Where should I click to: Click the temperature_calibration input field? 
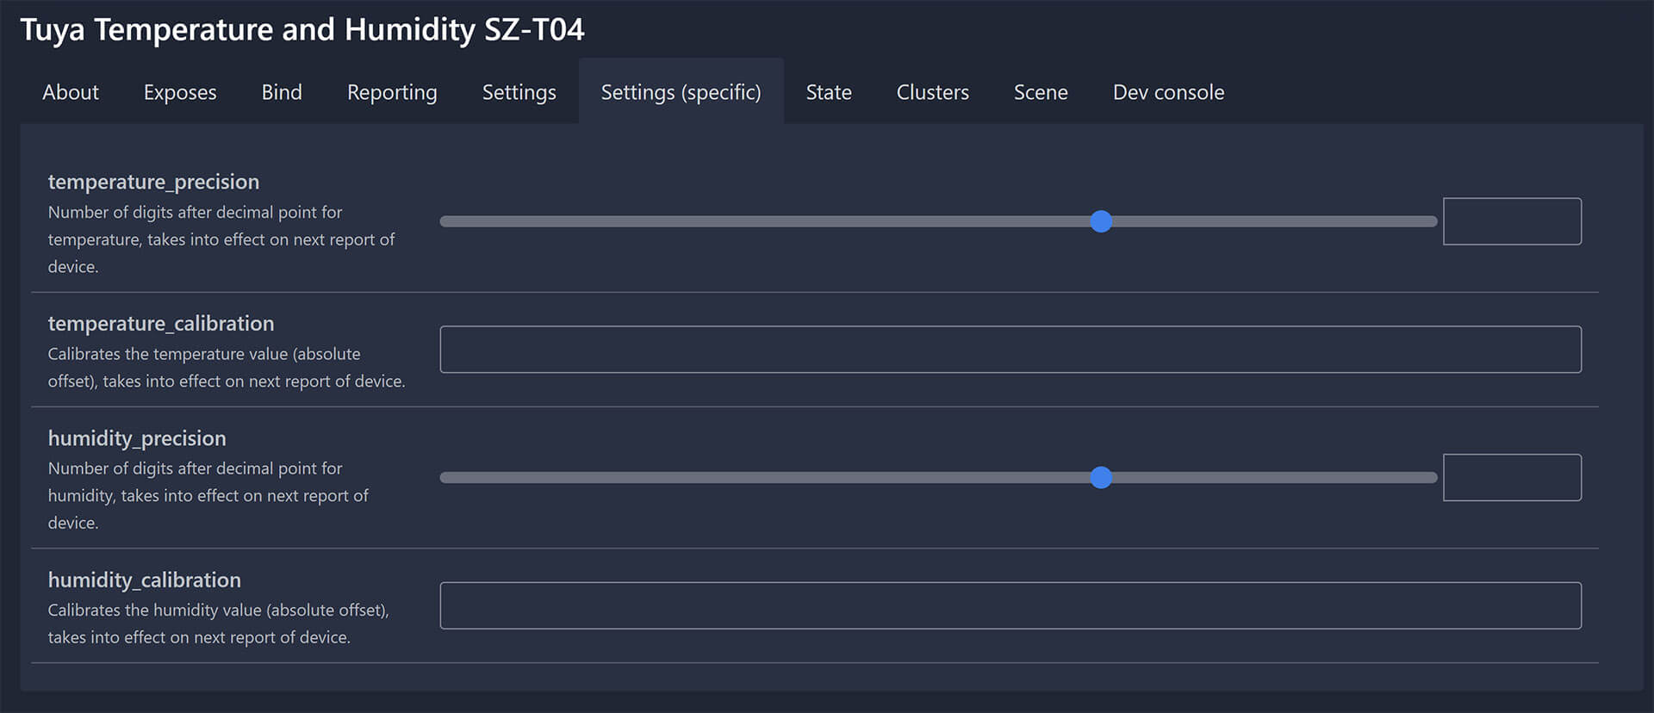coord(1010,349)
